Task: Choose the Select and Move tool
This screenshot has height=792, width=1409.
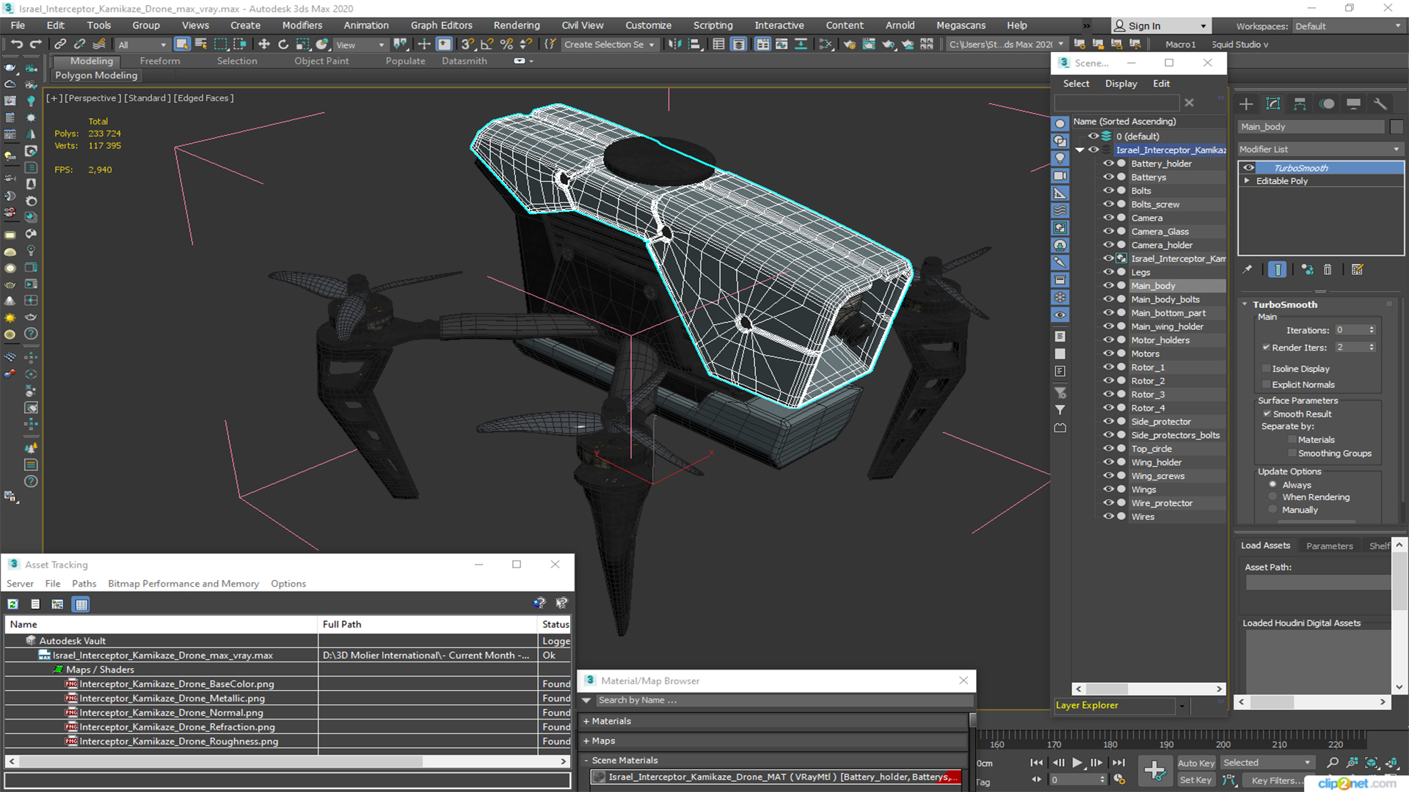Action: coord(264,44)
